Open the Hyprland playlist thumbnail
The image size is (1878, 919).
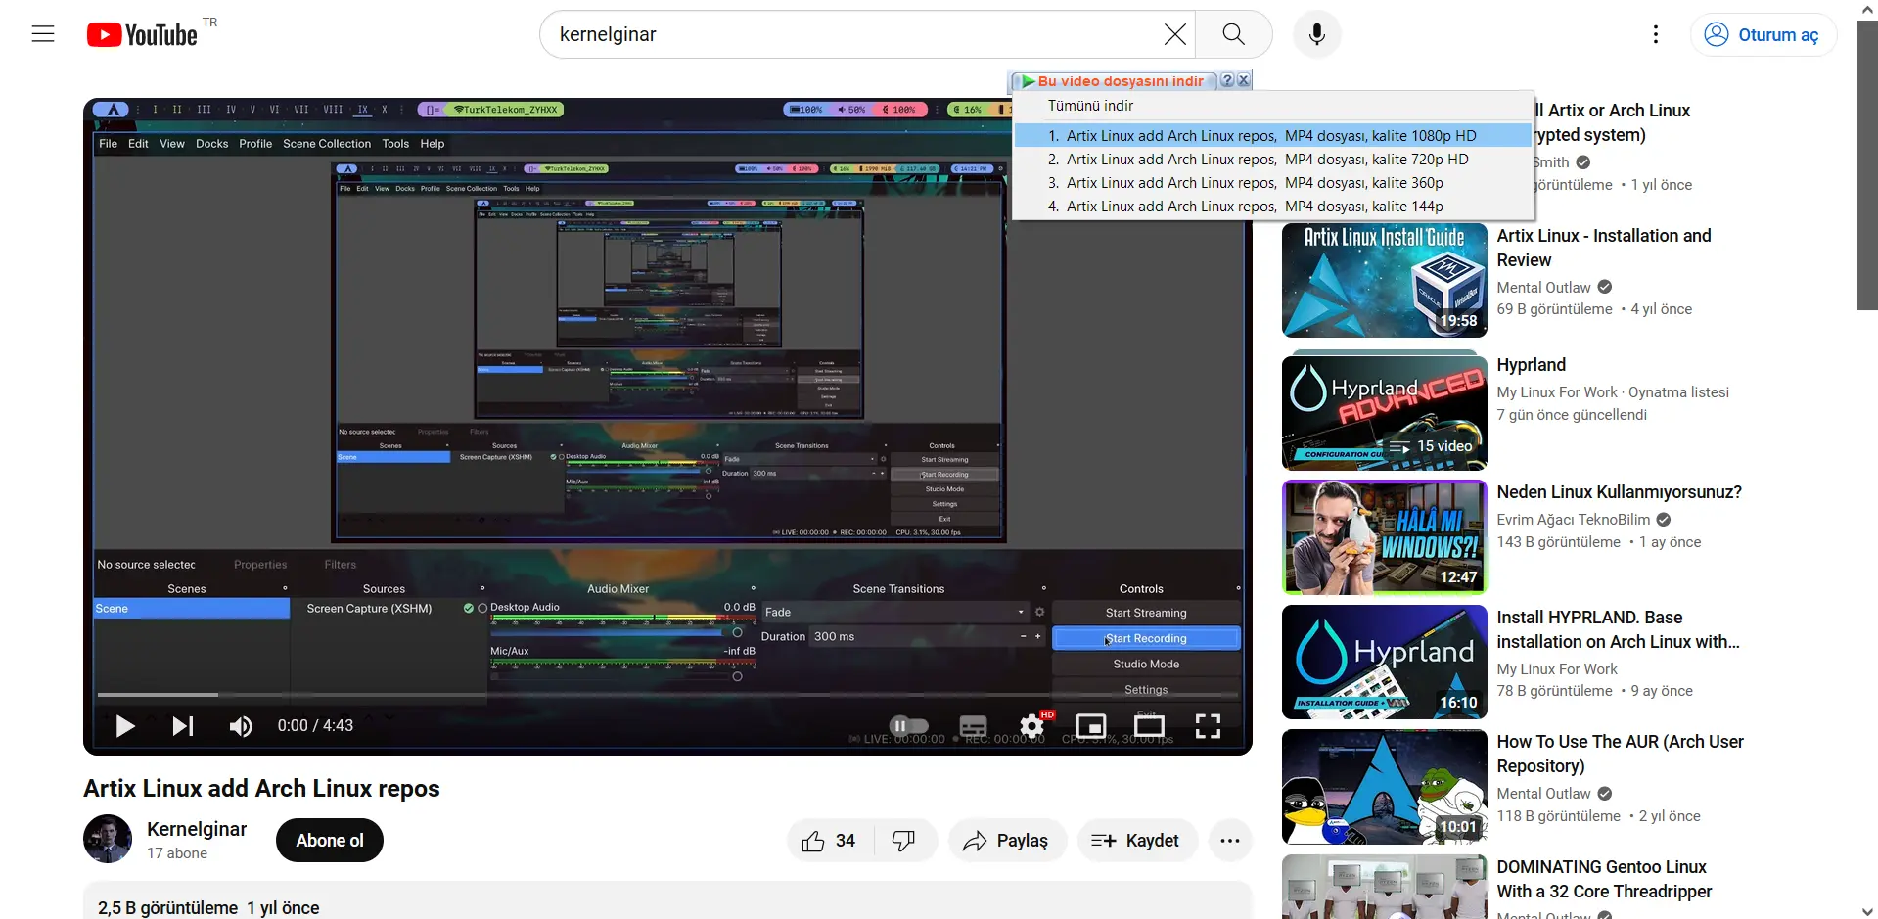(x=1384, y=412)
